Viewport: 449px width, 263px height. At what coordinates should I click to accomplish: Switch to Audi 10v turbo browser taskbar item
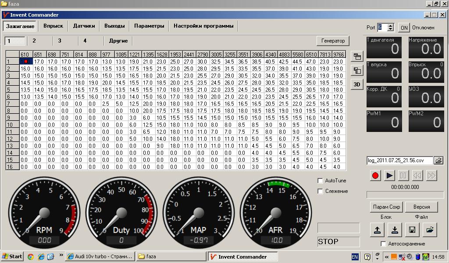[100, 256]
